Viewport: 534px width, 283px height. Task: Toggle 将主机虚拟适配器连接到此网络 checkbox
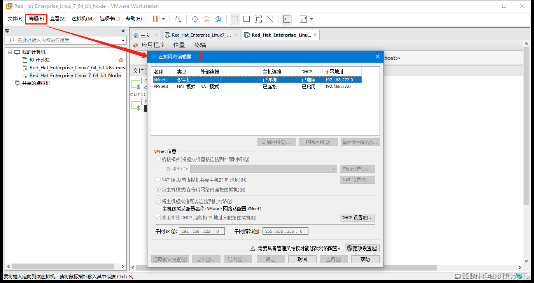pos(158,201)
